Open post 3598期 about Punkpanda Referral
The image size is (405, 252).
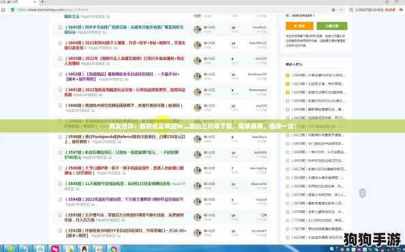point(125,139)
